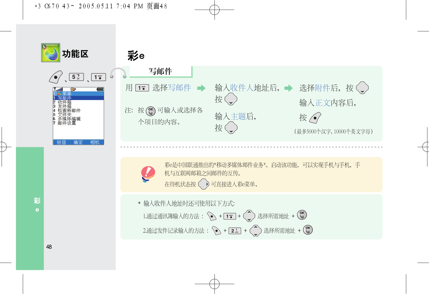
Task: Click the soft key icon in method 2 发件记录
Action: 216,230
